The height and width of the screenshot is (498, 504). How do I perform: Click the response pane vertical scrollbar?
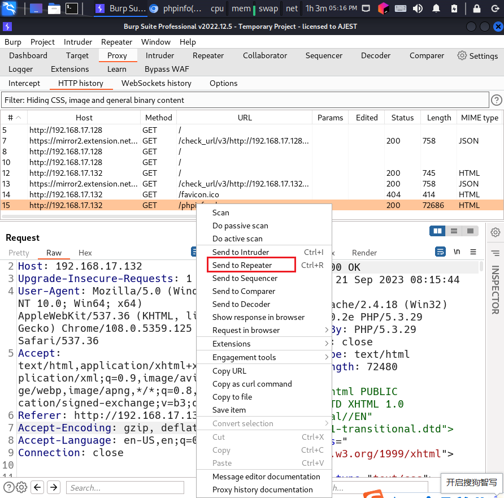point(481,267)
